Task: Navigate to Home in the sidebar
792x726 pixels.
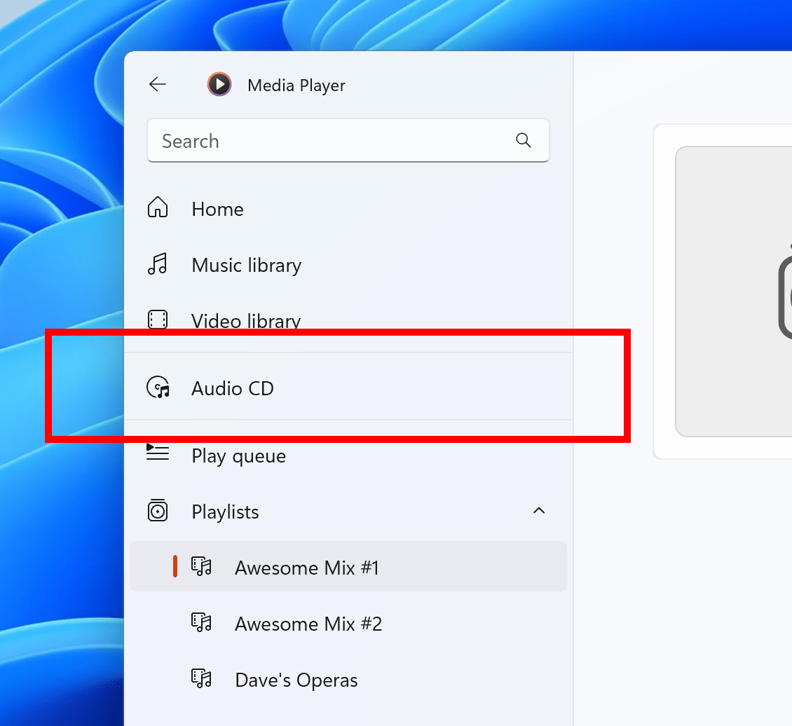Action: (x=217, y=208)
